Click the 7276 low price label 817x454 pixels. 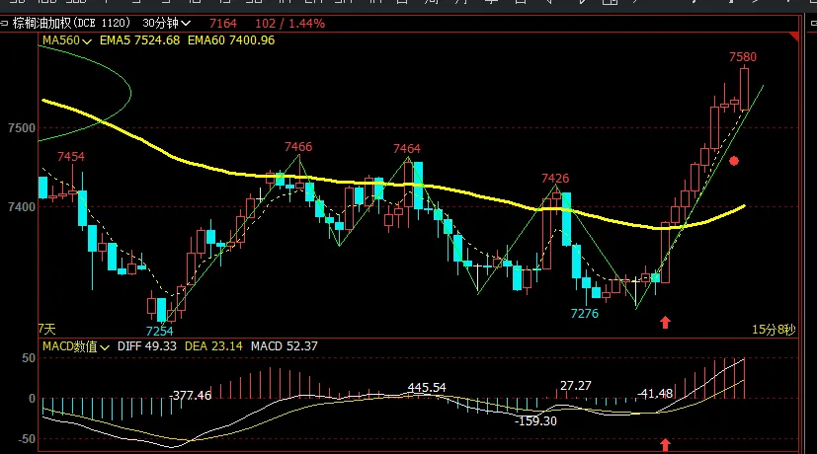pos(585,314)
